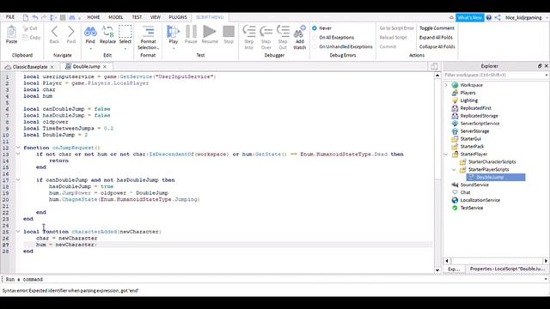Click the Step Out debugger icon
This screenshot has height=309, width=550.
(x=283, y=32)
